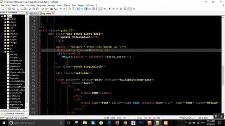Expand the config folder

point(5,25)
